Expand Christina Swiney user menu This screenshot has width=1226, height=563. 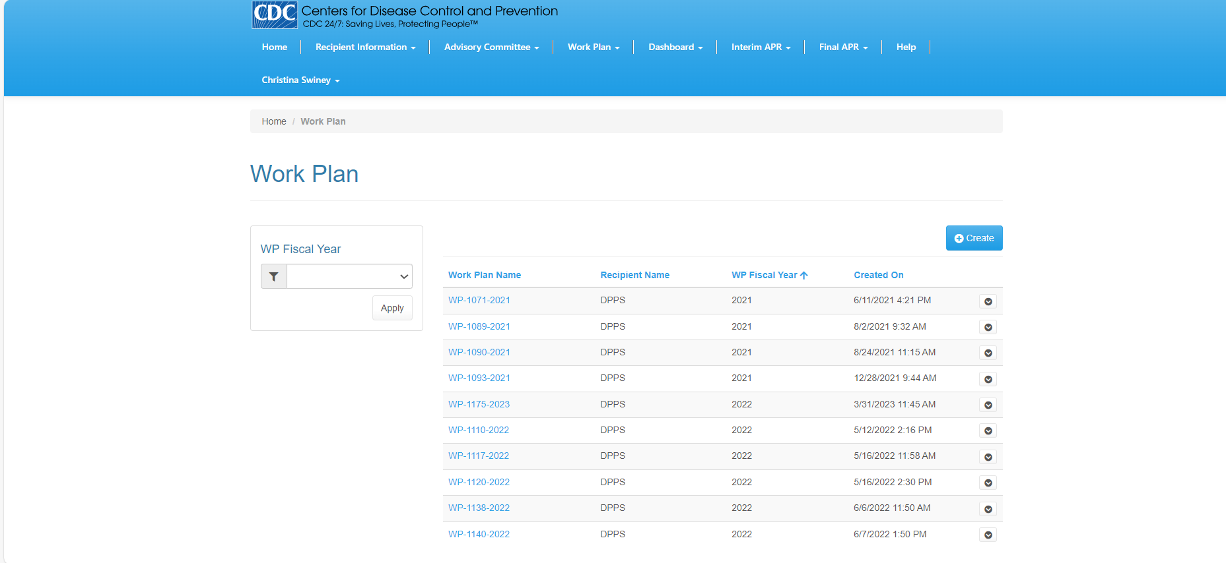[x=300, y=80]
